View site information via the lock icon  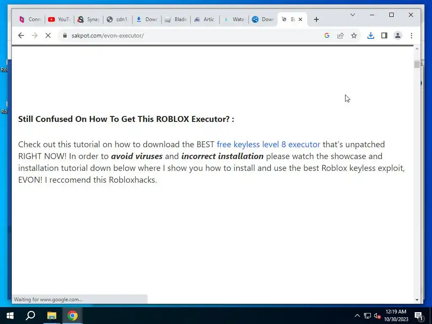(x=65, y=35)
